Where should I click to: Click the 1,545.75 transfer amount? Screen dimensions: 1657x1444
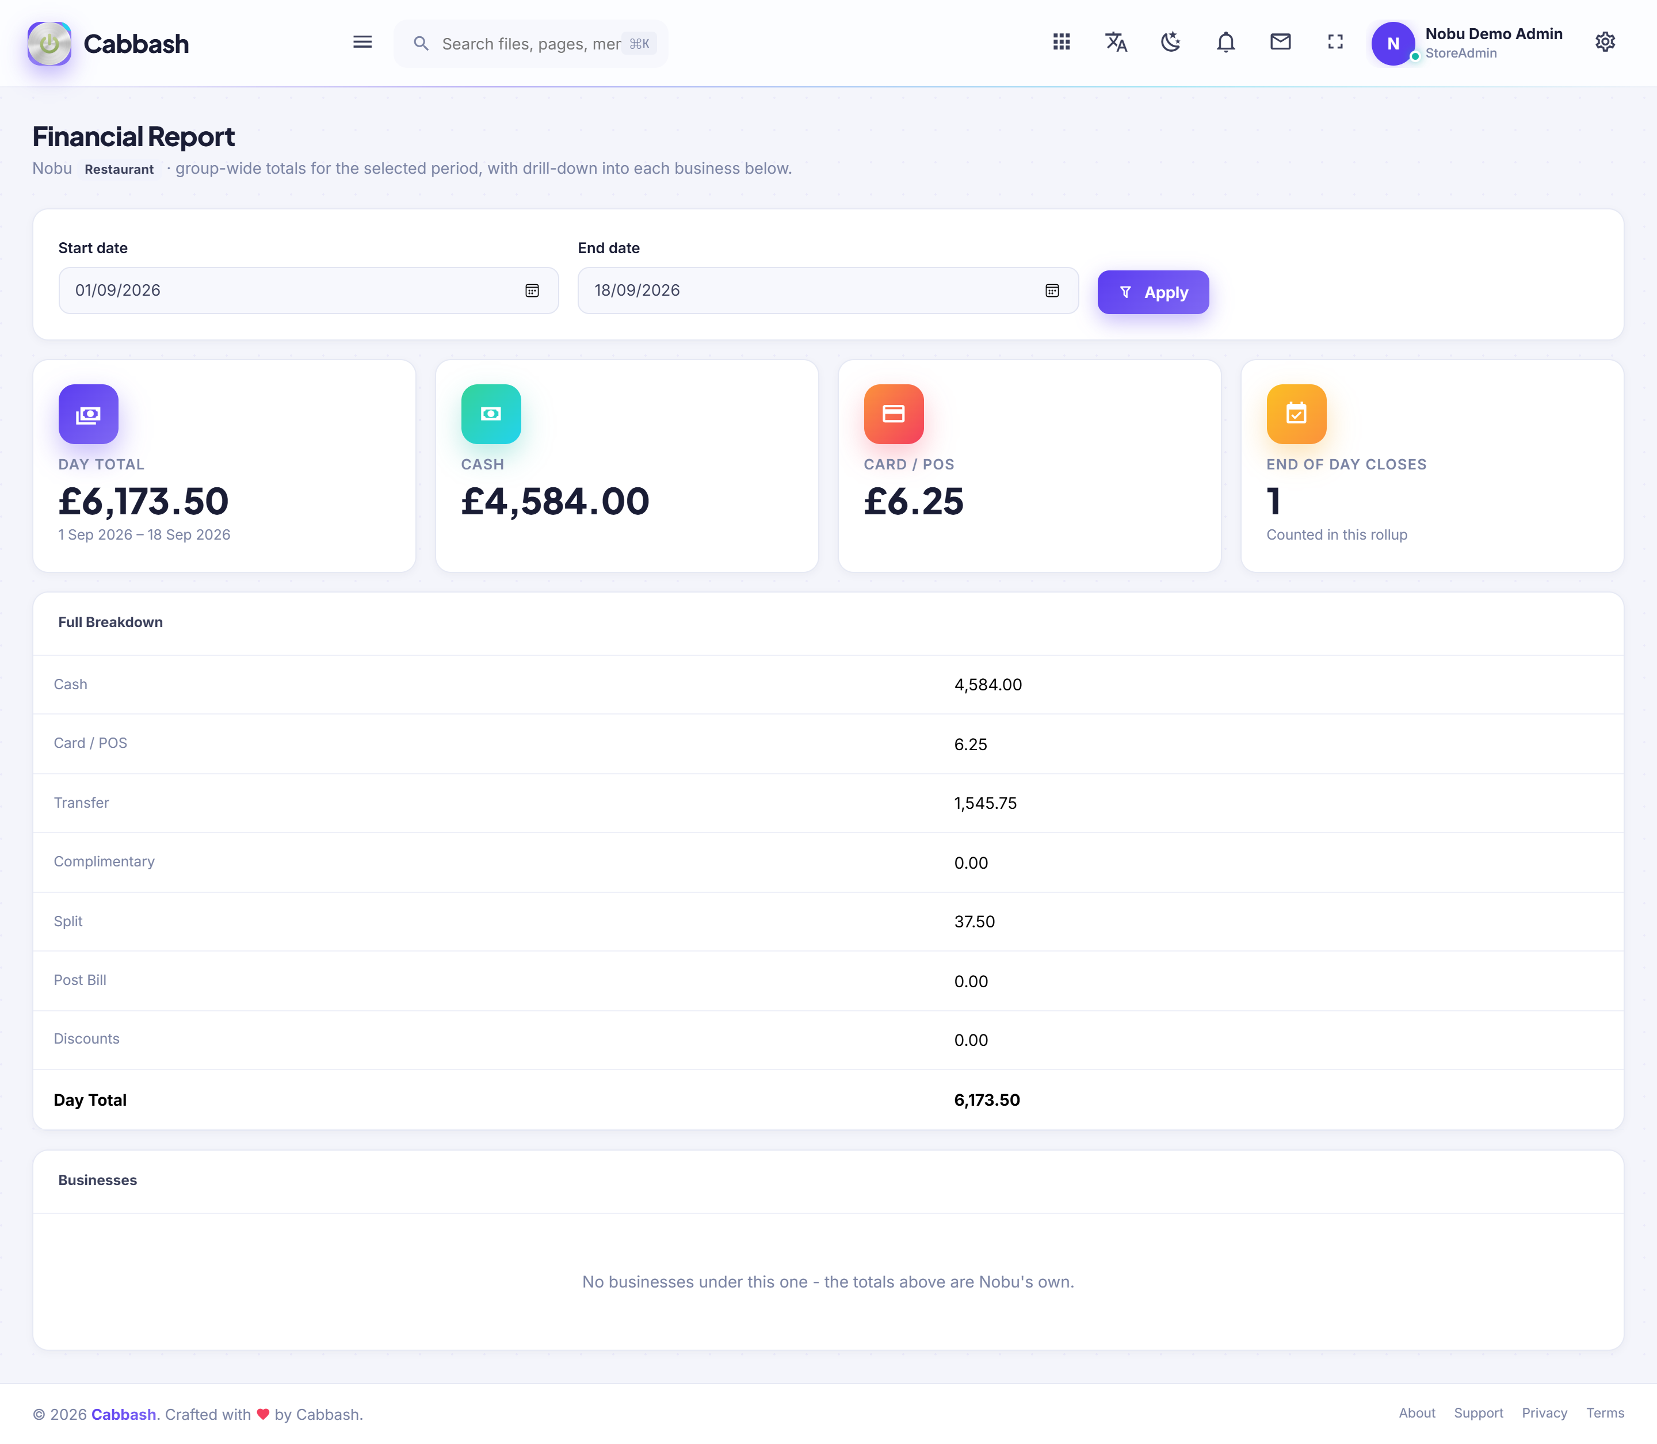(x=985, y=803)
